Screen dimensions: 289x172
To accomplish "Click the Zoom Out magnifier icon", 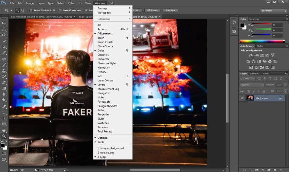I will click(x=23, y=11).
